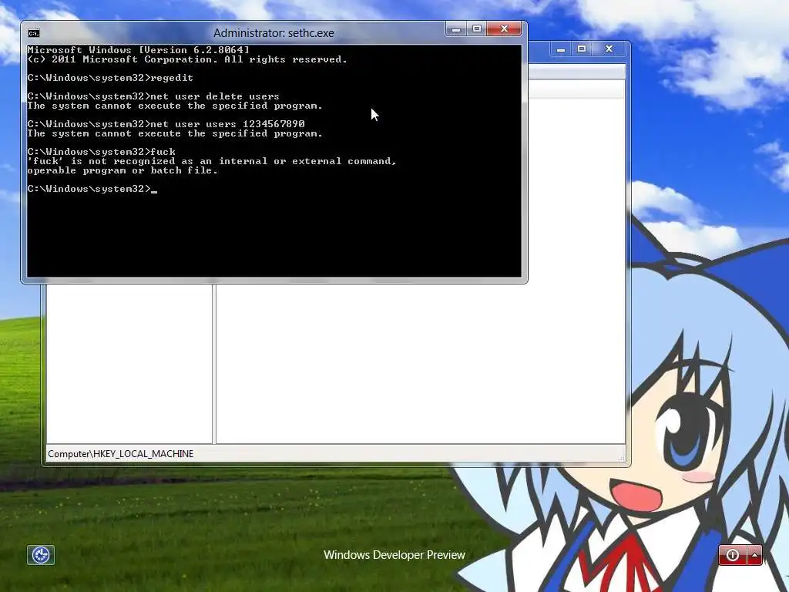Click the red power button

(x=733, y=555)
